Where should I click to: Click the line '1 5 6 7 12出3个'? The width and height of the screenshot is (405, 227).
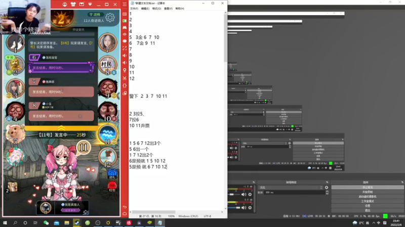pos(145,143)
